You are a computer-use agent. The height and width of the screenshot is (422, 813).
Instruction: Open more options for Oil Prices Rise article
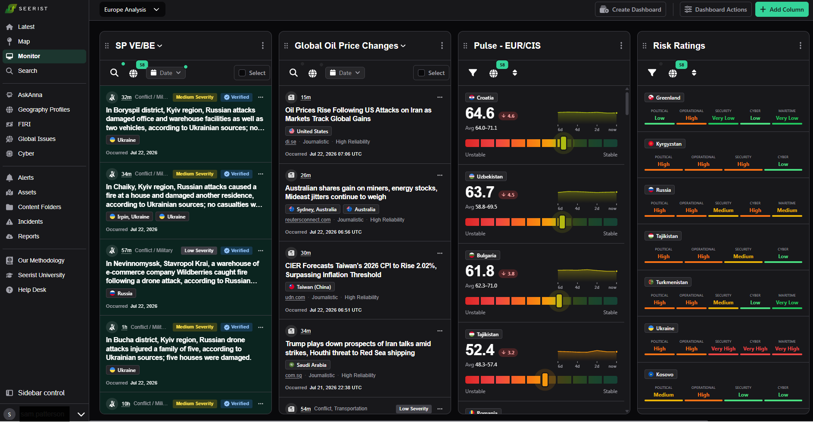[440, 97]
